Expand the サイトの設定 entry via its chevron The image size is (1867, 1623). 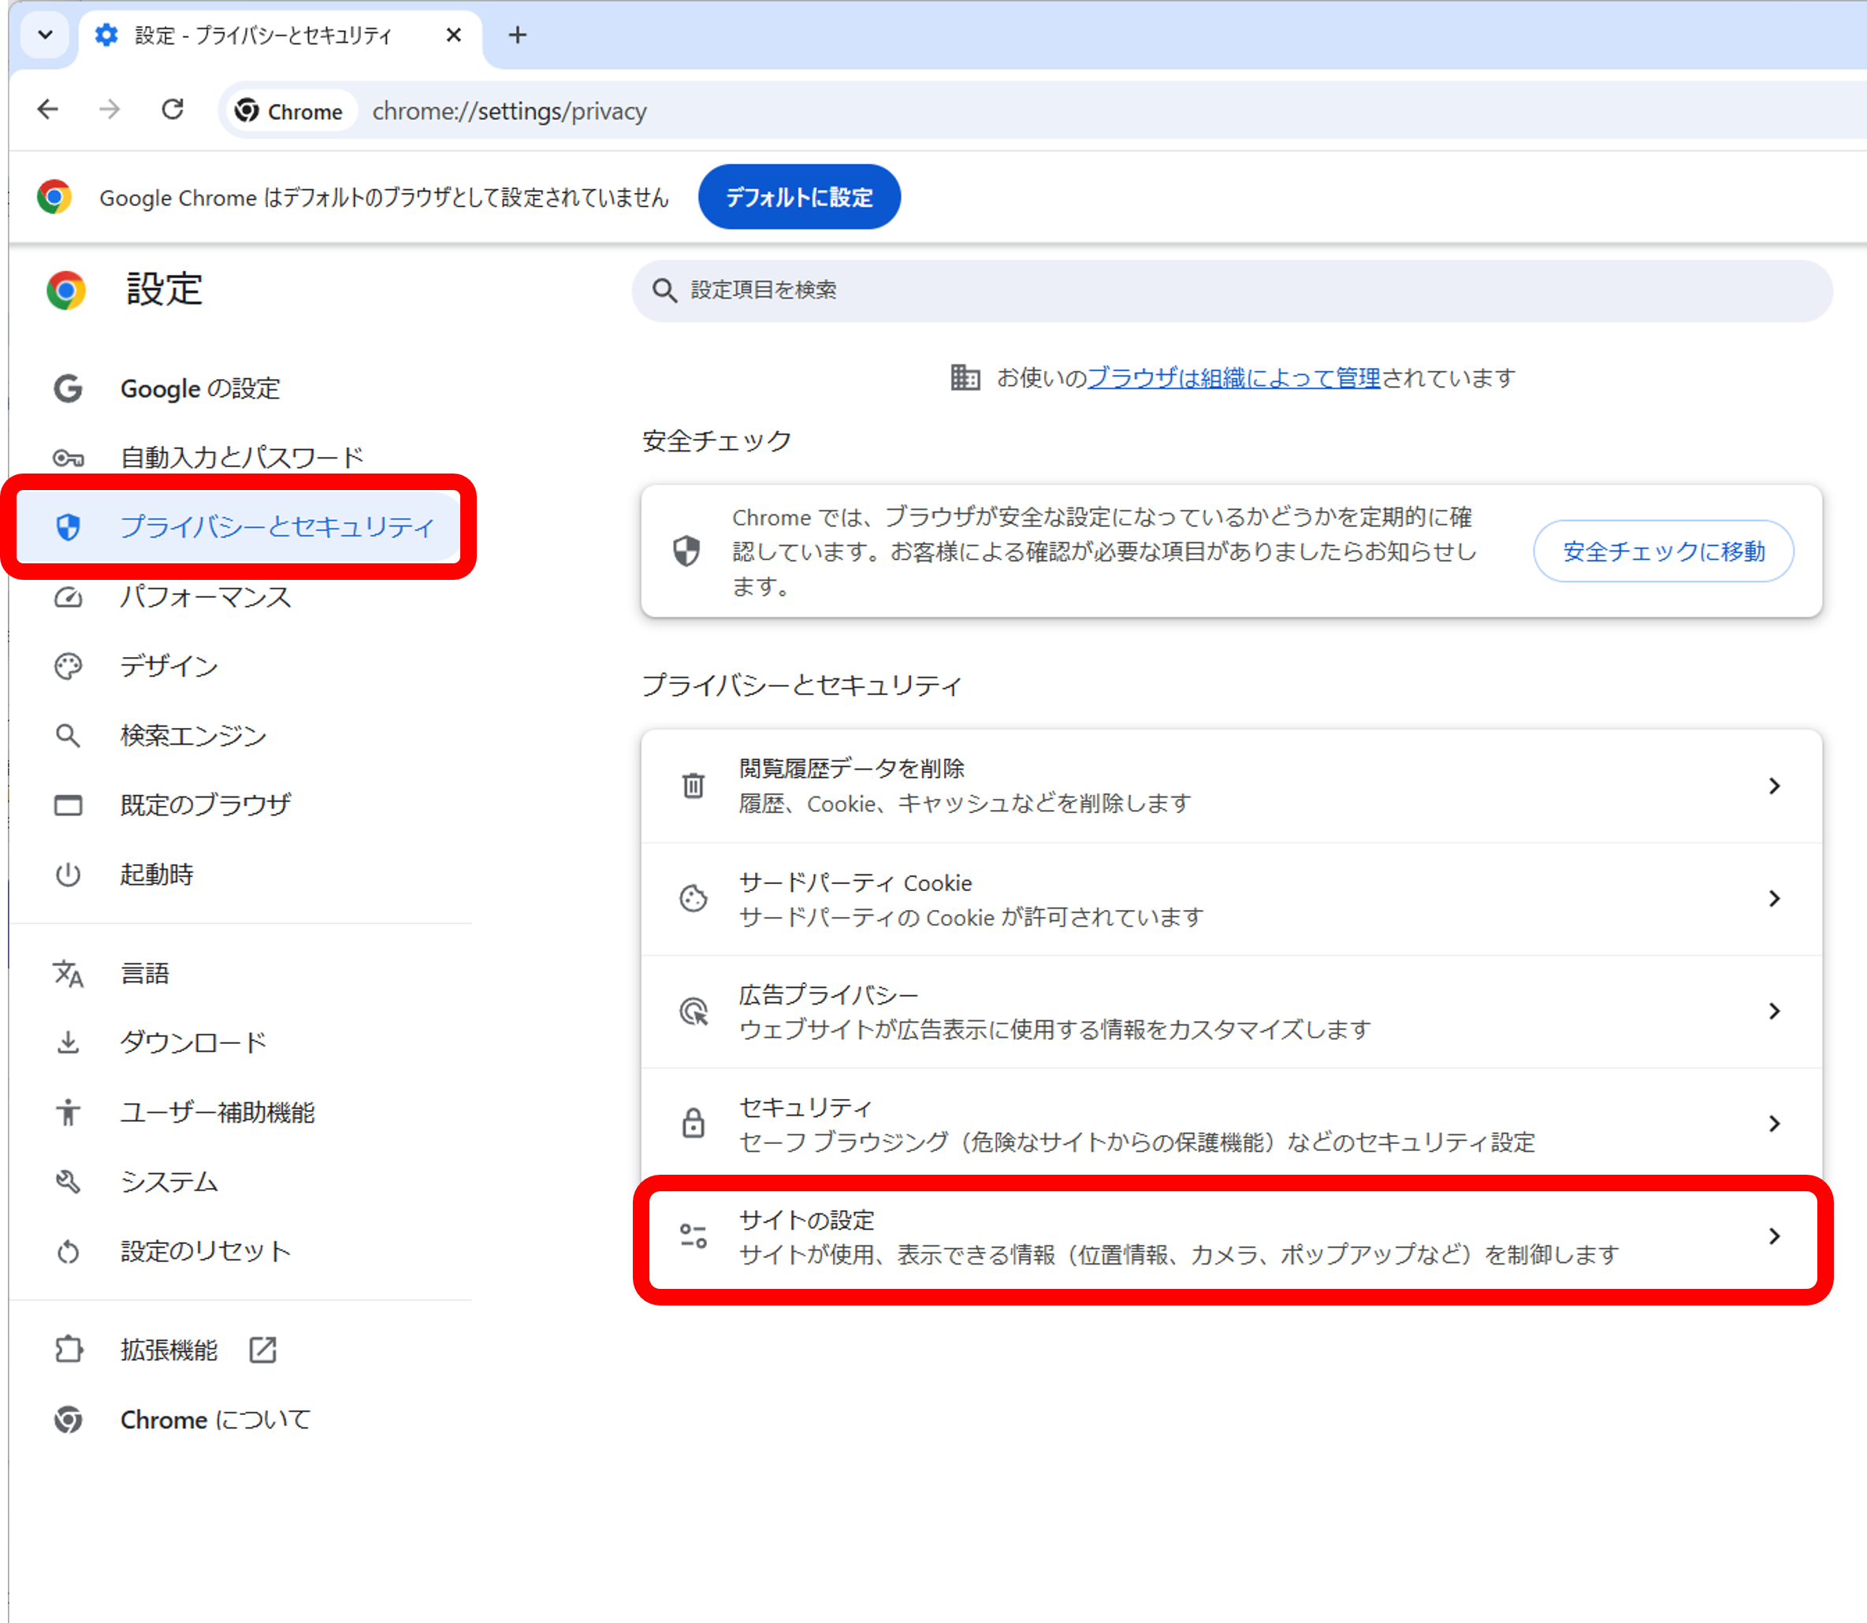tap(1774, 1236)
